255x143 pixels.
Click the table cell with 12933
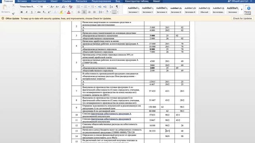click(x=152, y=82)
